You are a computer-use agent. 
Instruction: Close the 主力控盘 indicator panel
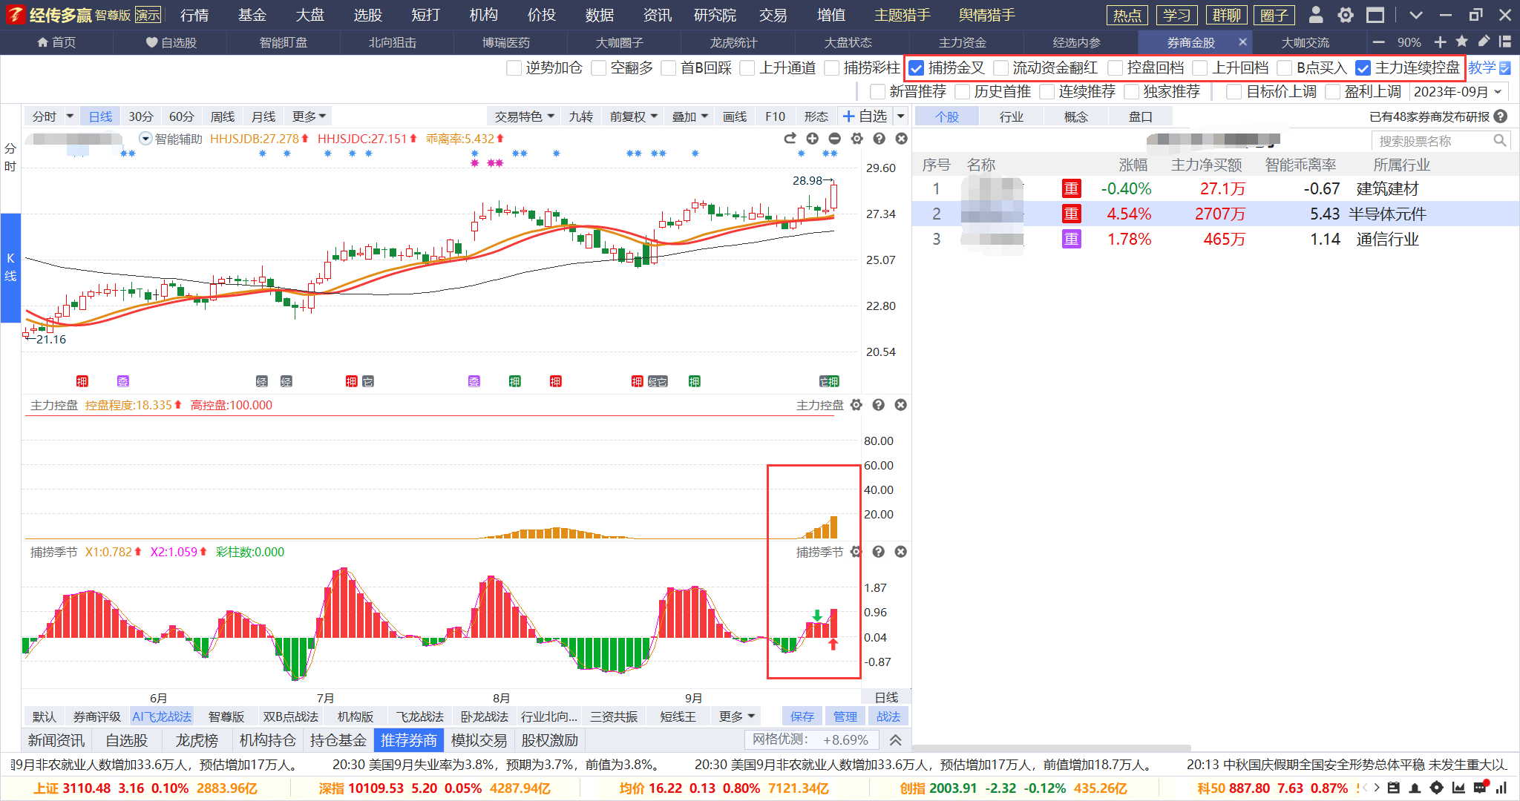point(900,405)
